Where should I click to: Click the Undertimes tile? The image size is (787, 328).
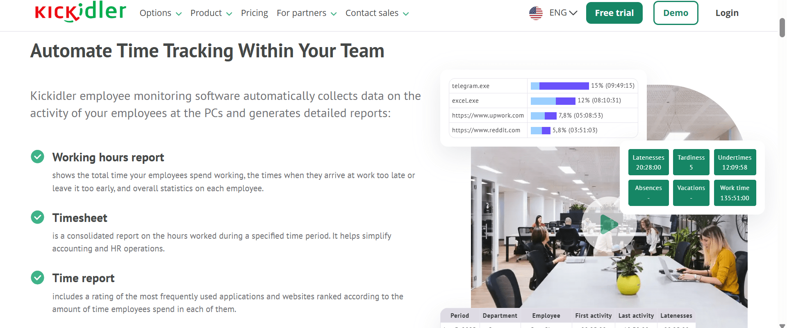point(735,162)
